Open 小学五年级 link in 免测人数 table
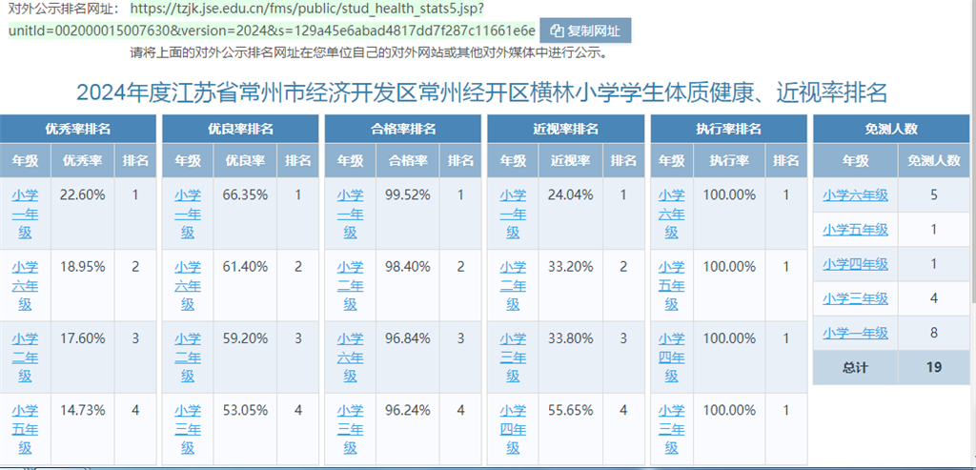Image resolution: width=976 pixels, height=470 pixels. [855, 230]
